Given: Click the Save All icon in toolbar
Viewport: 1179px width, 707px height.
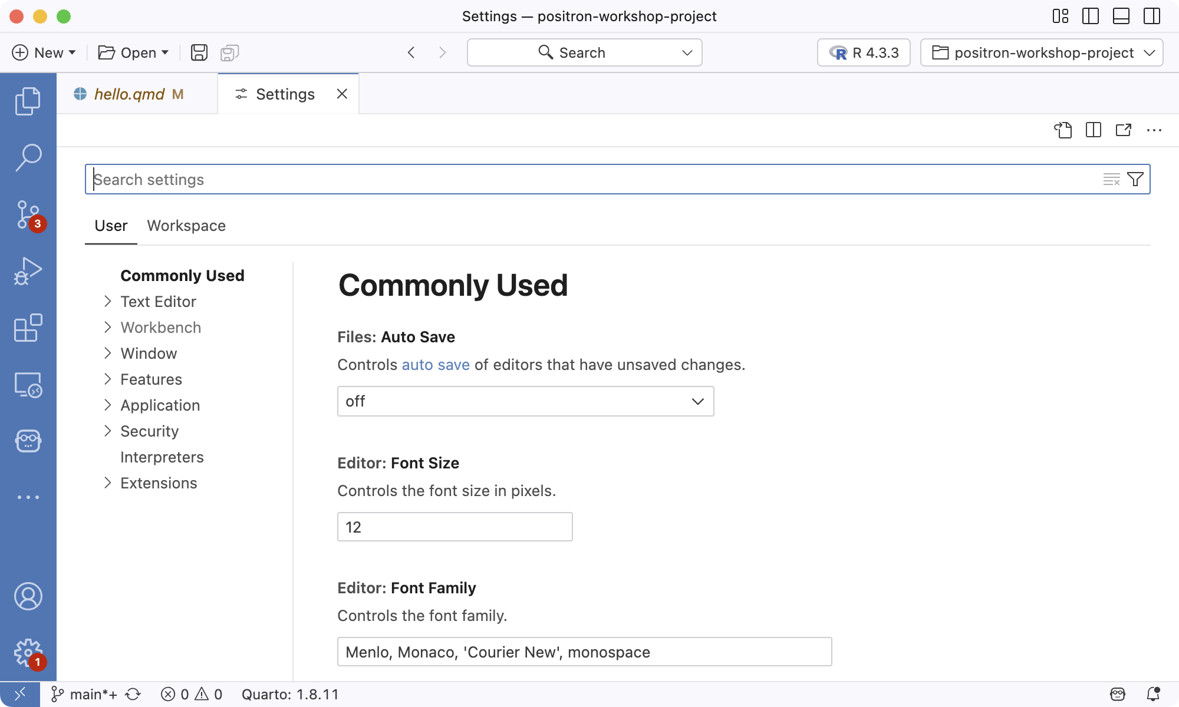Looking at the screenshot, I should [x=229, y=52].
